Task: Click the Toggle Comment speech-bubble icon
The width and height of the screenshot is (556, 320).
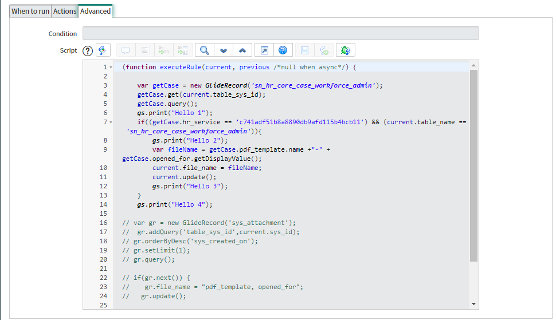Action: point(126,50)
